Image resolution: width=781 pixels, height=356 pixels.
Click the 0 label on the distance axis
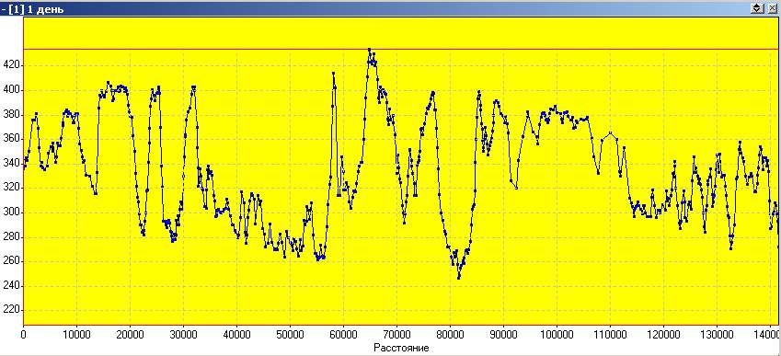coord(23,334)
